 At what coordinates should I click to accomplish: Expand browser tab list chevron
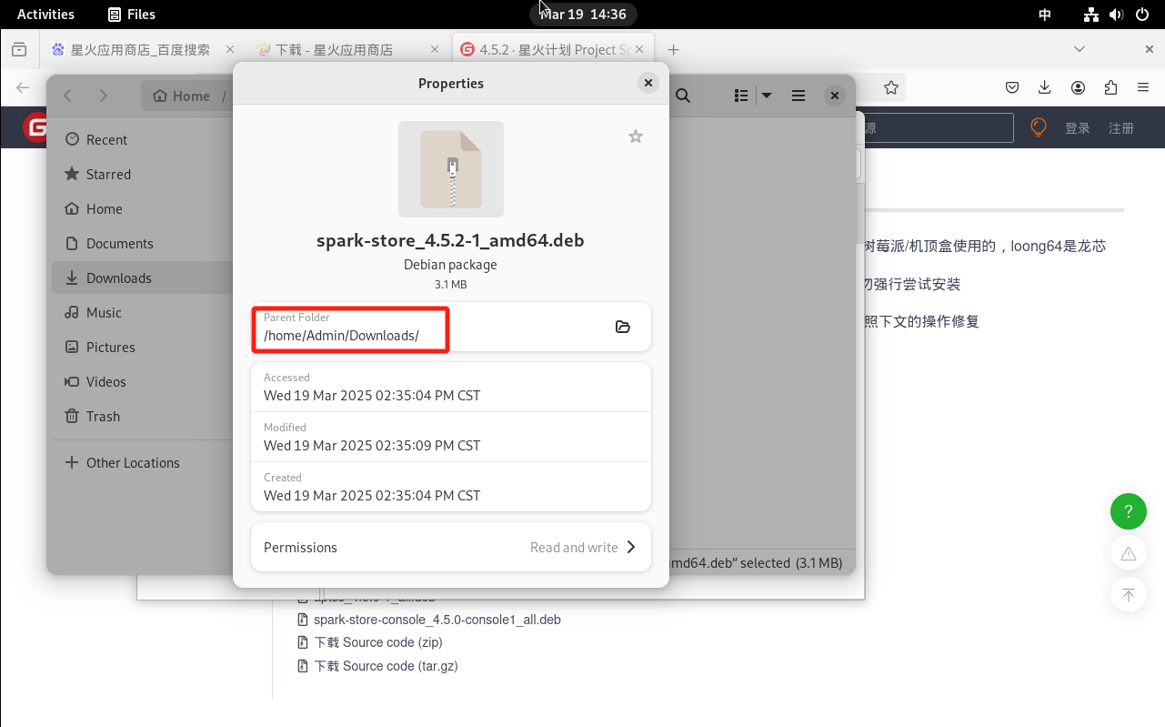pyautogui.click(x=1080, y=49)
